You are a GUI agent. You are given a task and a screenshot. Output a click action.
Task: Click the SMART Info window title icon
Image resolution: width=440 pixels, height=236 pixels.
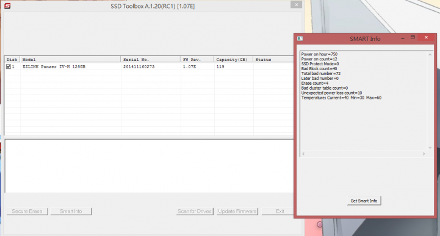click(x=300, y=38)
